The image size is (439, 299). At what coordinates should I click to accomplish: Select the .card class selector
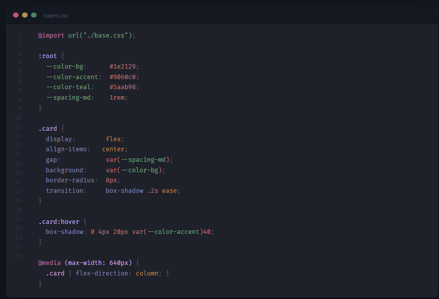click(x=48, y=128)
